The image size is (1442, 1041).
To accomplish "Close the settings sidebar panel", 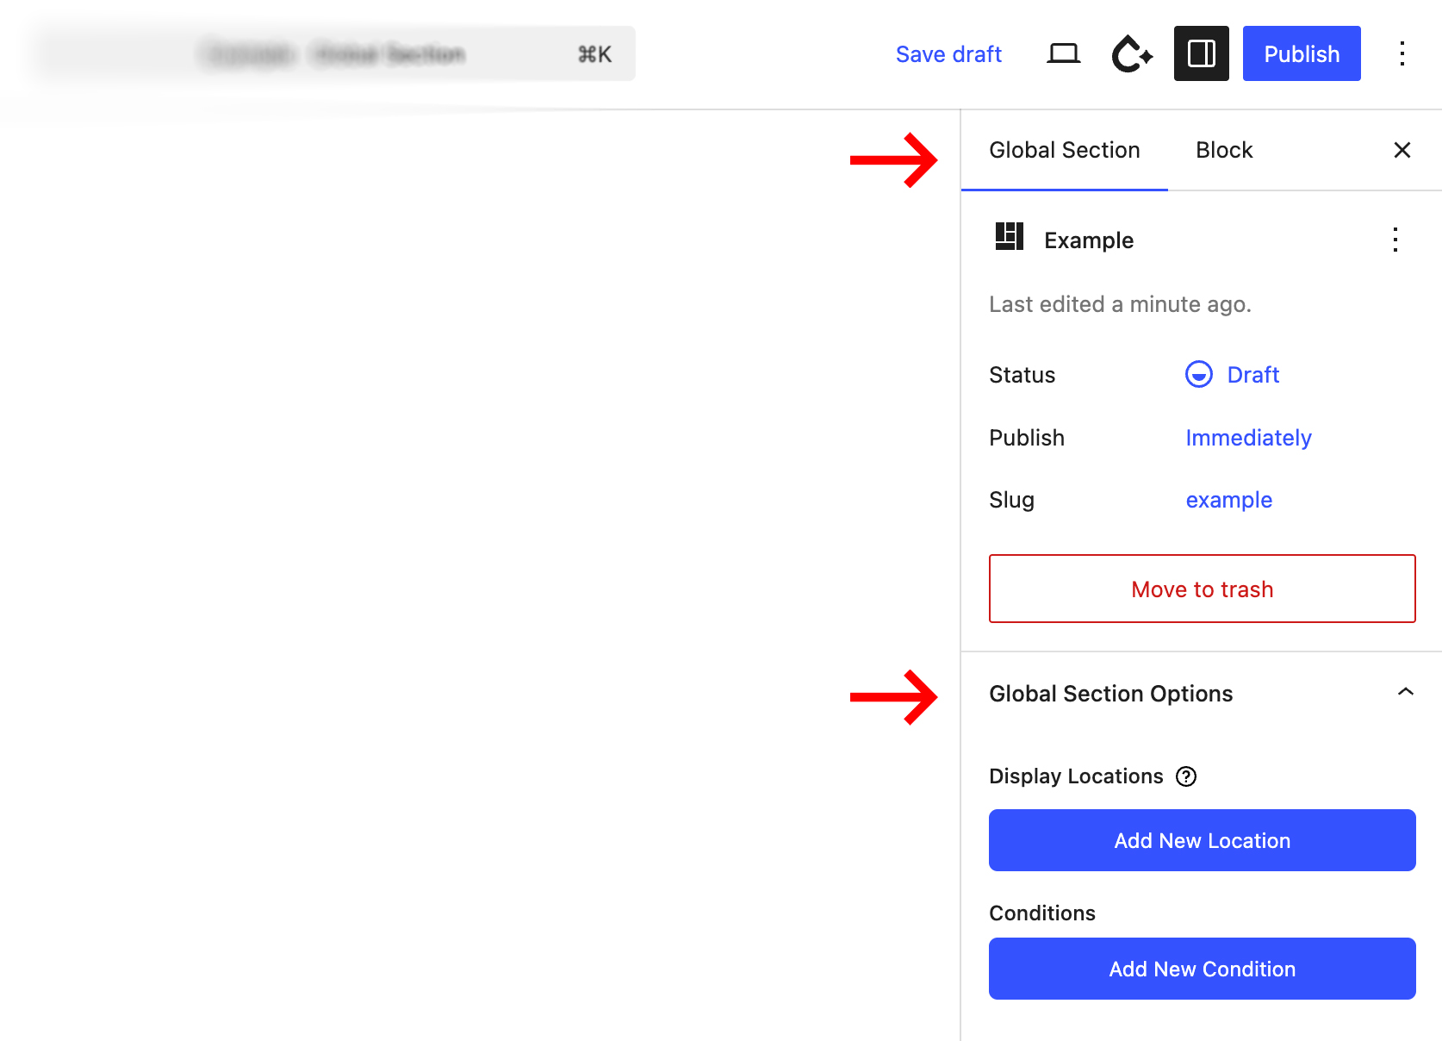I will click(1402, 150).
